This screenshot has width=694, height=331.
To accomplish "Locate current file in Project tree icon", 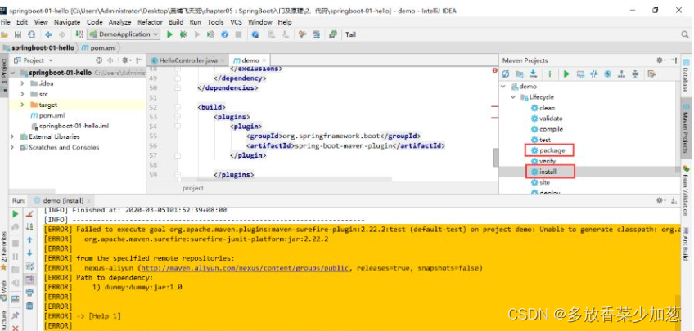I will (x=99, y=60).
